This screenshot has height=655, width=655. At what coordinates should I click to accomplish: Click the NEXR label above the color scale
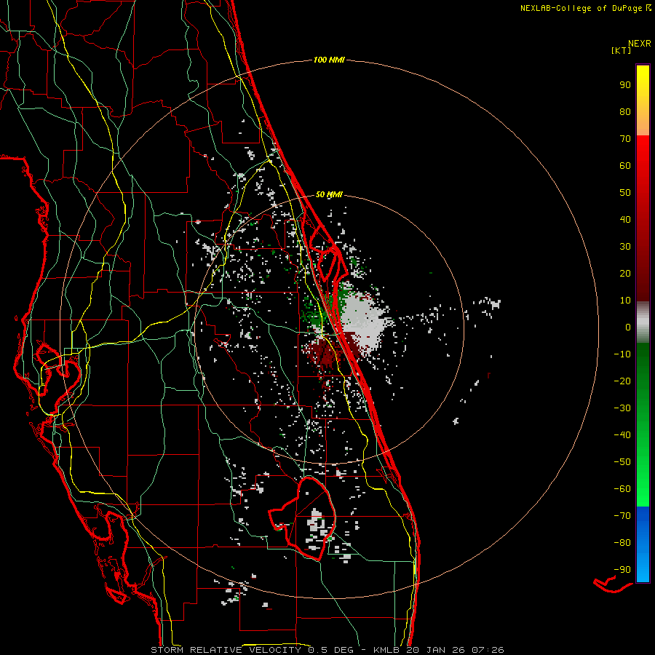pos(640,44)
